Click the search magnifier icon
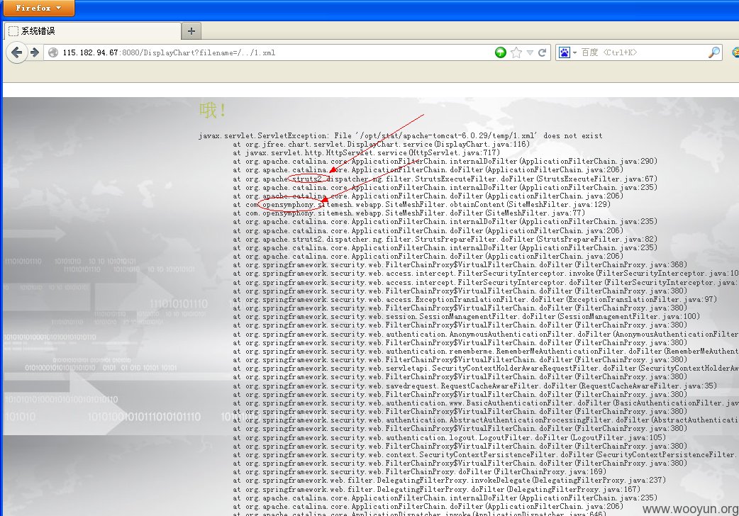Image resolution: width=739 pixels, height=516 pixels. (x=714, y=52)
